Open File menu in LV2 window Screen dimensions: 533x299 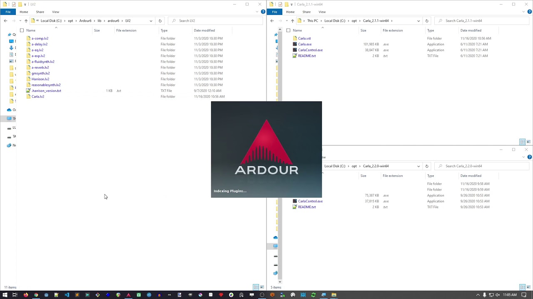(8, 12)
